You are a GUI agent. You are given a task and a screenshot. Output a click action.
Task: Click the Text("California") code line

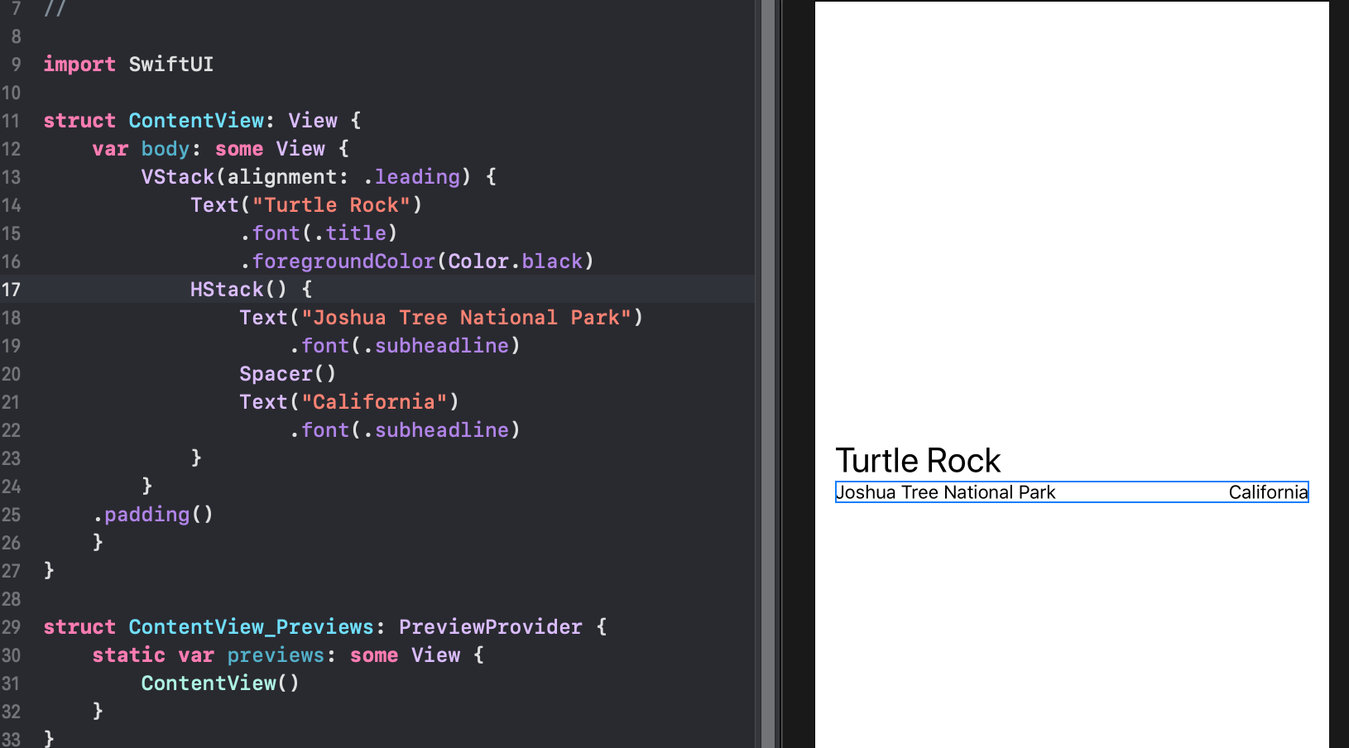tap(349, 402)
